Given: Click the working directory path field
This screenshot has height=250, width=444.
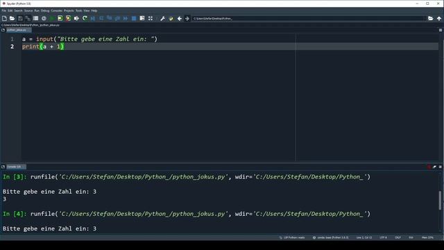Looking at the screenshot, I should [x=308, y=19].
